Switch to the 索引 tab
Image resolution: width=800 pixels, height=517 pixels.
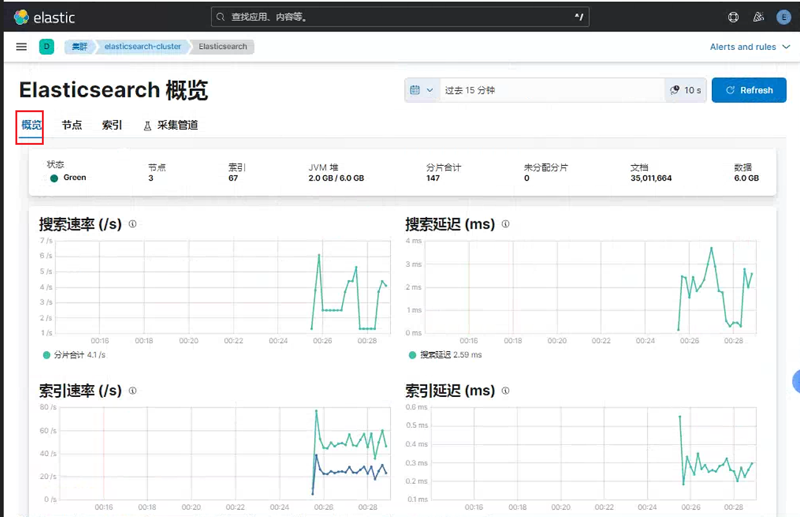coord(112,125)
